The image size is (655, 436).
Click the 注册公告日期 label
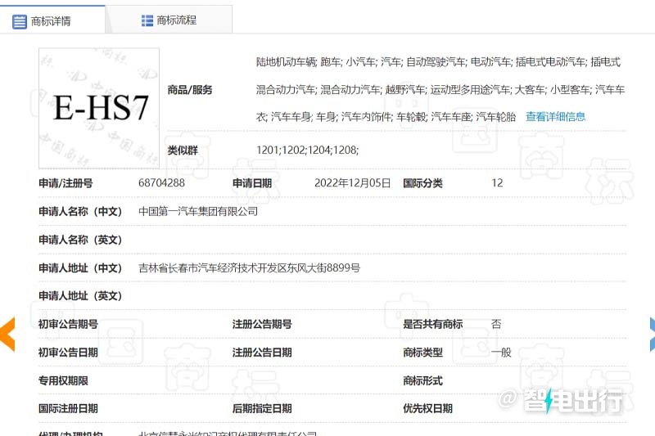pos(262,353)
